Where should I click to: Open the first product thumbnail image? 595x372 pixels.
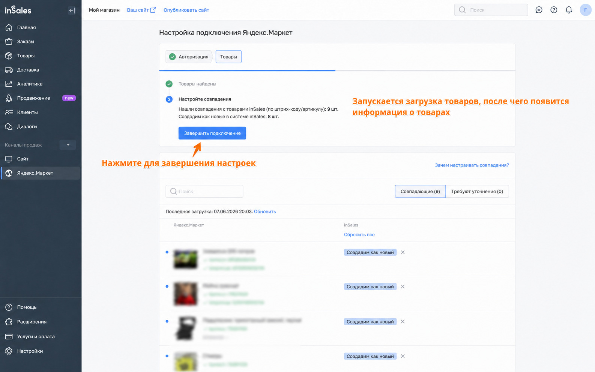click(x=186, y=259)
